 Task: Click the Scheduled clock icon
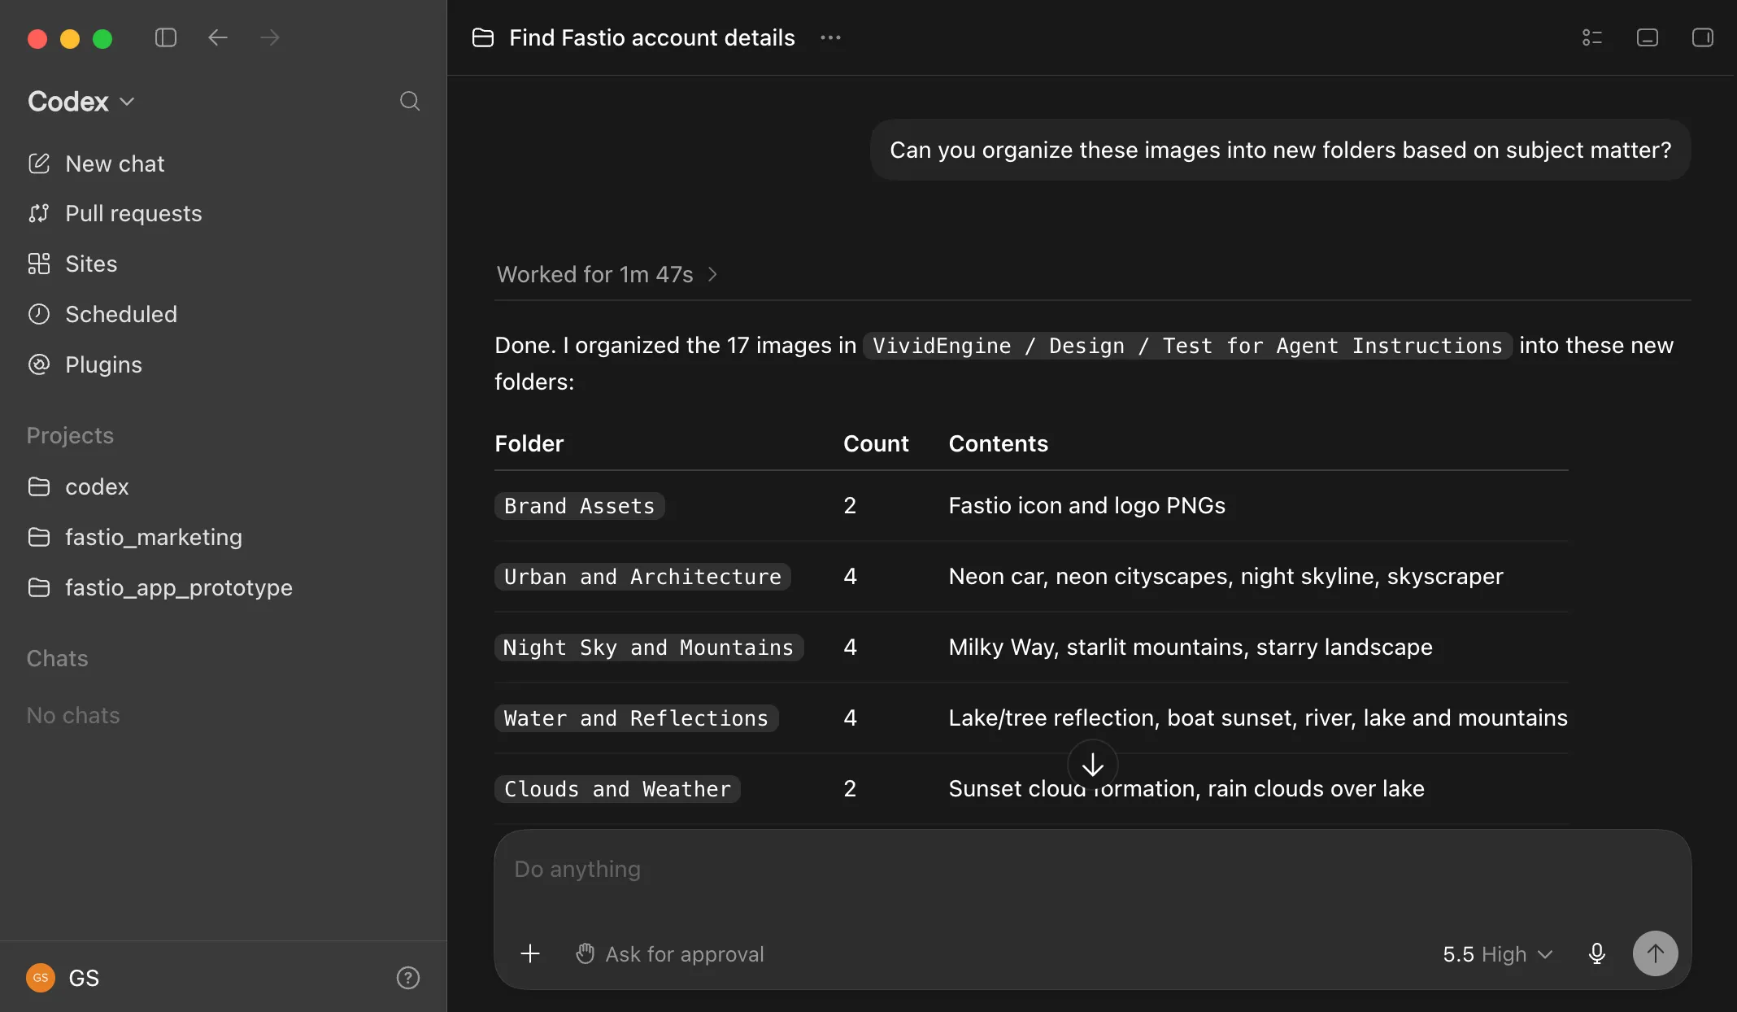[x=39, y=314]
